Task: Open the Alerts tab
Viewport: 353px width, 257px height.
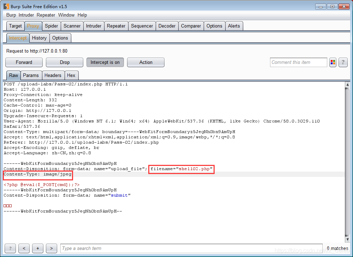Action: (x=234, y=26)
